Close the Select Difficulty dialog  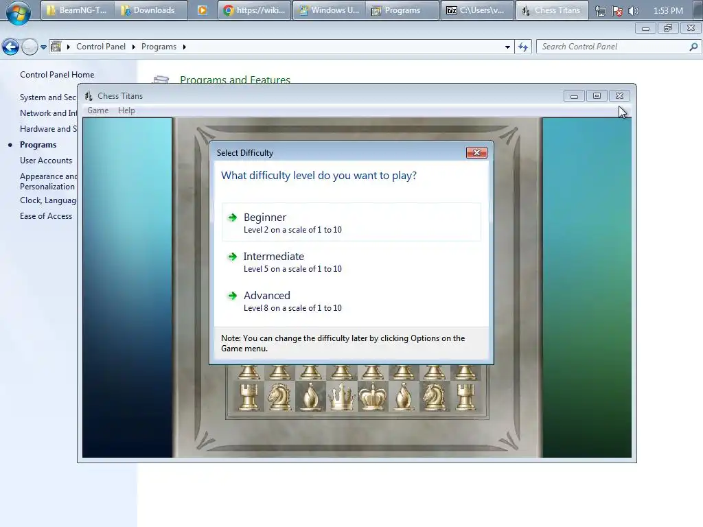click(x=476, y=153)
